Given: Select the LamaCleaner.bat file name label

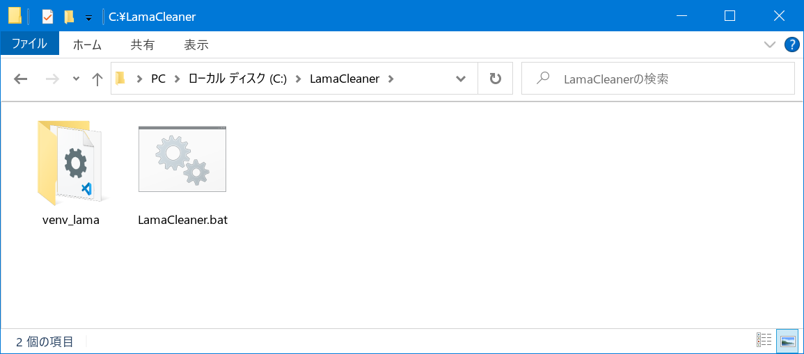Looking at the screenshot, I should [182, 220].
